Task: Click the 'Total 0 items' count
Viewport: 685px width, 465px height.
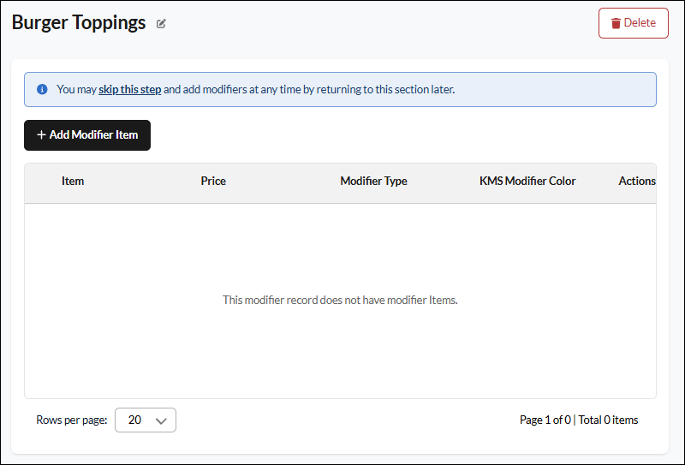Action: [x=608, y=420]
